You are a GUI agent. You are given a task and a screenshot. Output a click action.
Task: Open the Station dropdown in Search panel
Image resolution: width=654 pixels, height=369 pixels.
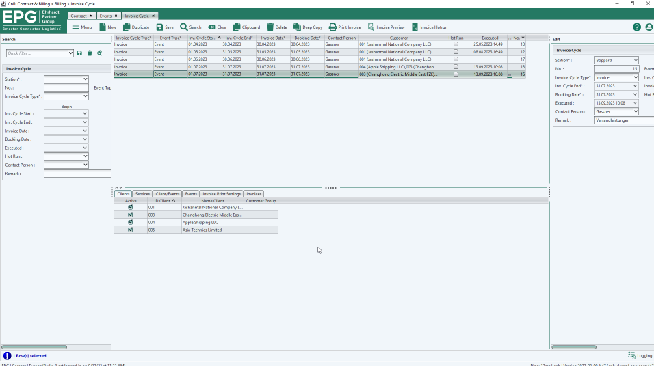85,79
